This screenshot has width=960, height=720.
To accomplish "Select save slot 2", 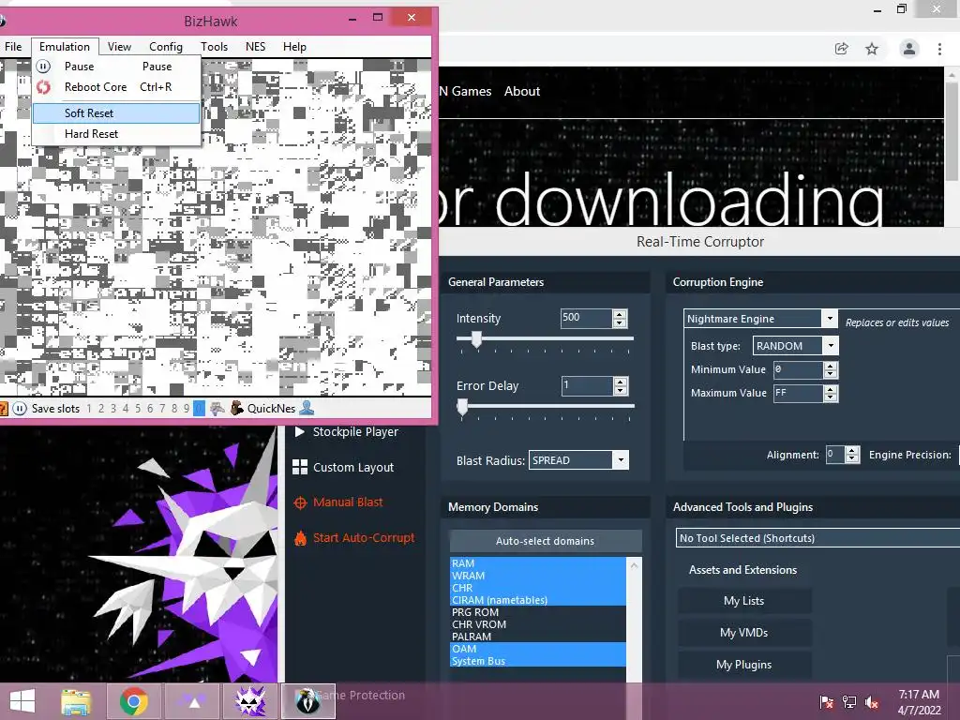I will [101, 409].
